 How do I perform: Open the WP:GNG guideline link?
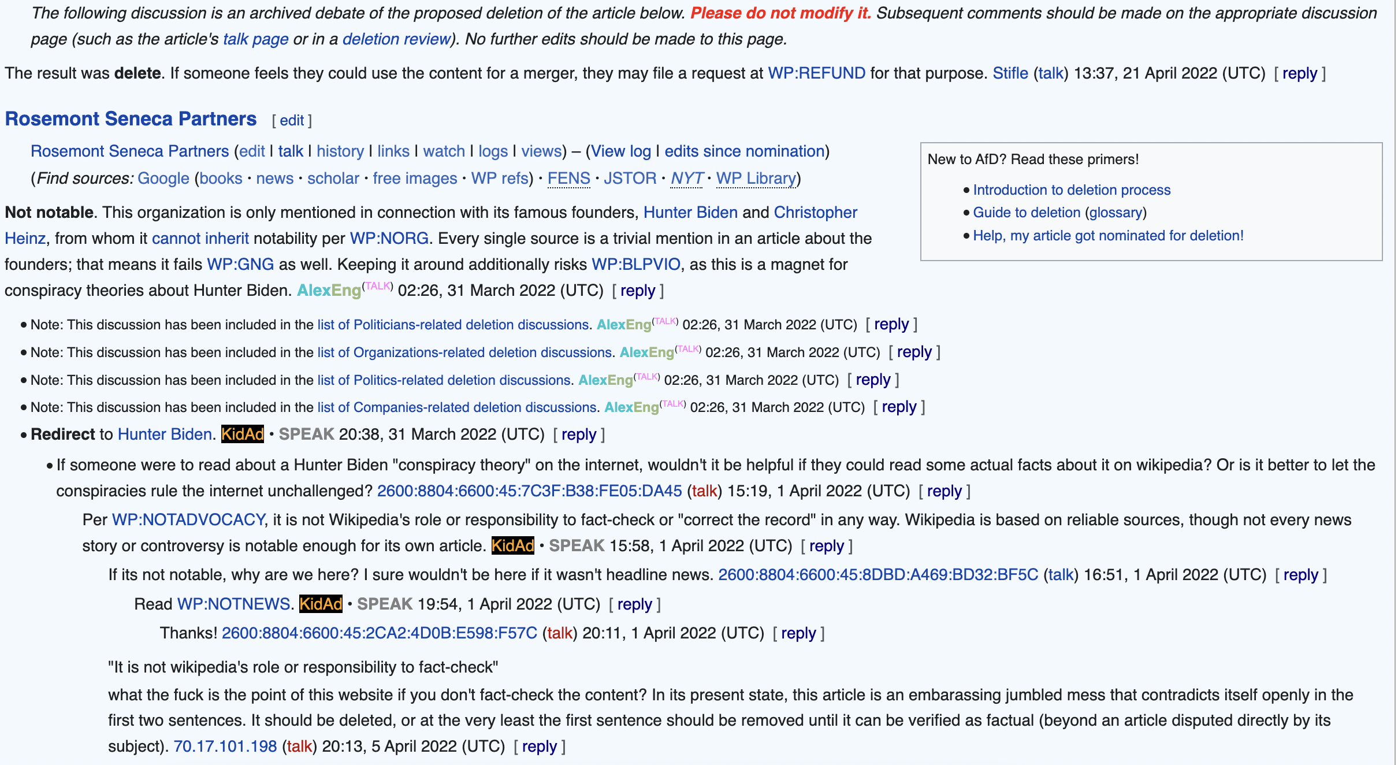(x=240, y=265)
